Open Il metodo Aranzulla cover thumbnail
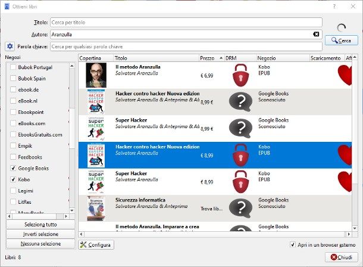Screen dimensions: 363x267 96,75
